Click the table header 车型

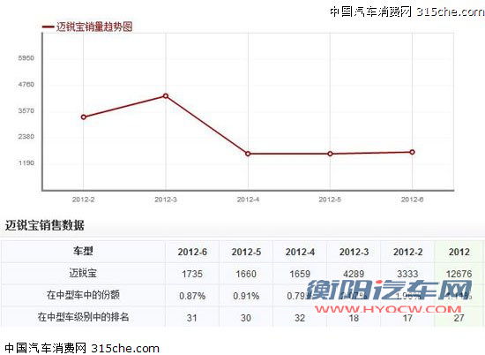[x=83, y=251]
